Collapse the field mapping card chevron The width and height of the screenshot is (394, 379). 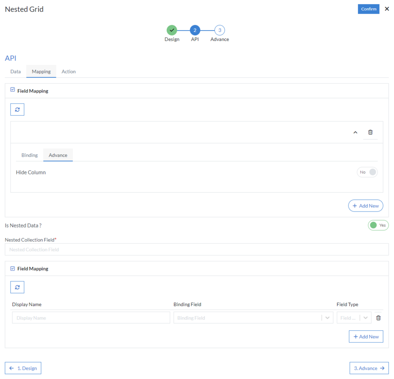[x=356, y=132]
